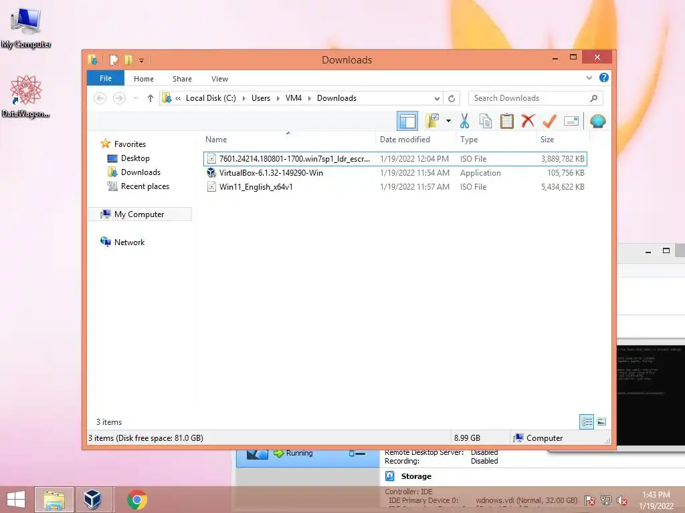Click Users in address breadcrumb
685x513 pixels.
tap(261, 98)
